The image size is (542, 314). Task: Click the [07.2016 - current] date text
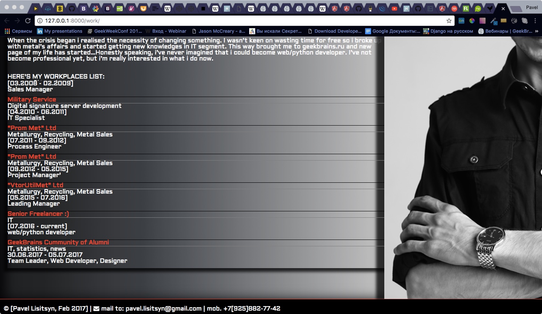37,226
